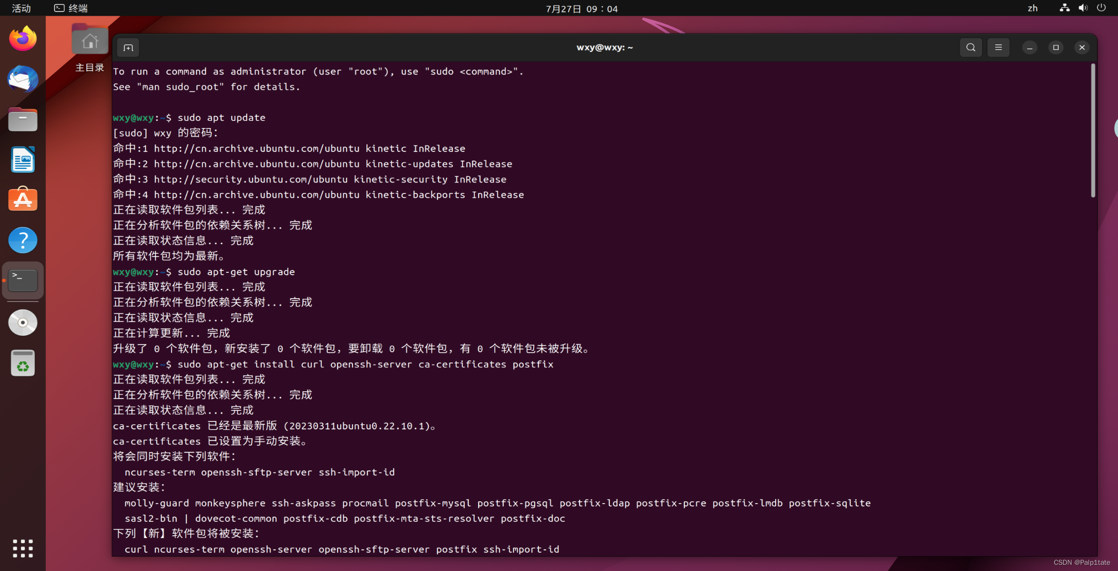Open the Files manager dock icon

(22, 119)
